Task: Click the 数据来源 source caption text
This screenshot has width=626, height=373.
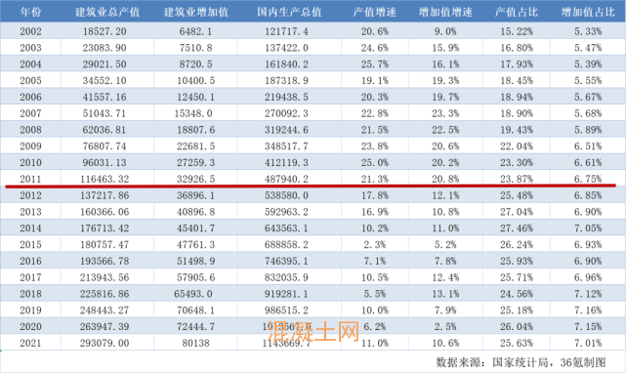Action: coord(521,362)
